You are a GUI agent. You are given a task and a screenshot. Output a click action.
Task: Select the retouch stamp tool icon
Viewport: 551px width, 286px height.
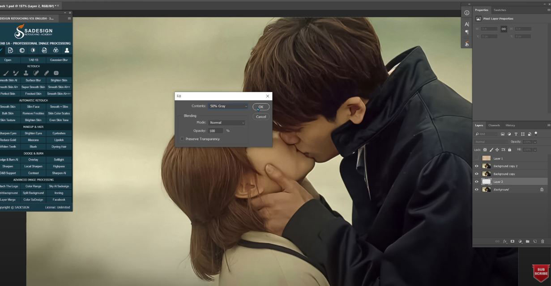click(26, 73)
